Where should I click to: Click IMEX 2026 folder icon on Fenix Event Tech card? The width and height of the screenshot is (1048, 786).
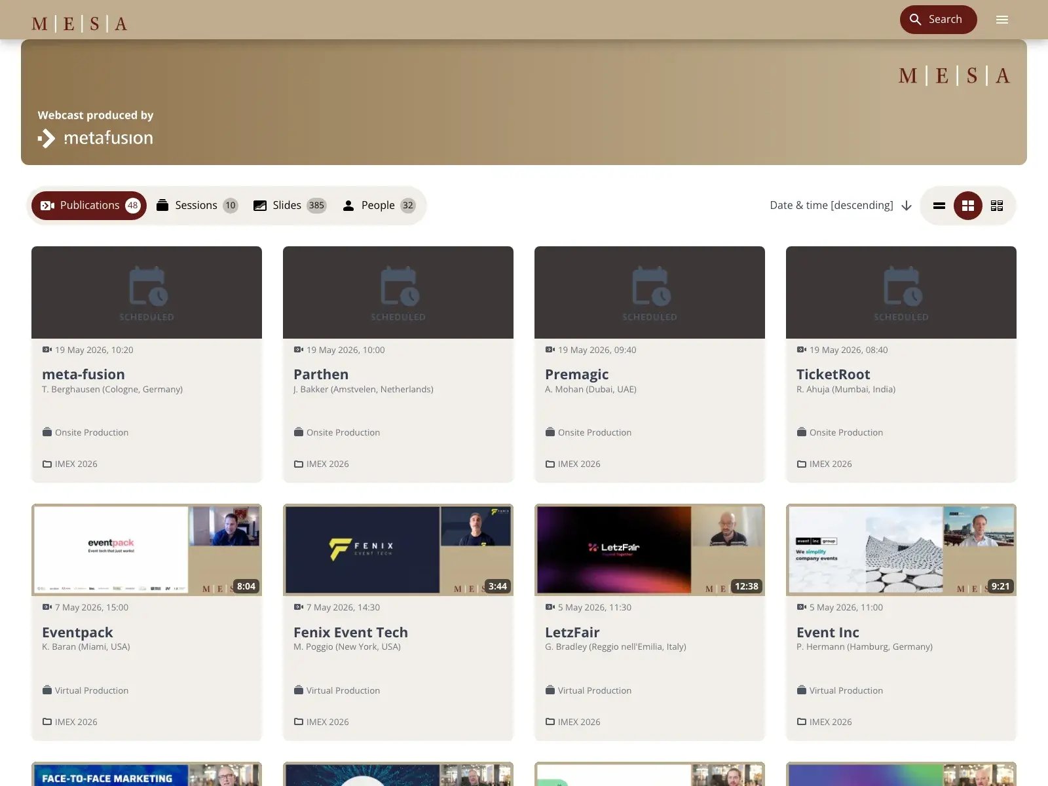tap(299, 722)
